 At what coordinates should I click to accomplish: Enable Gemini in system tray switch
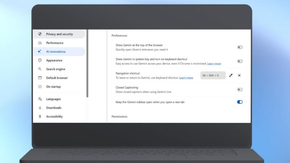click(240, 61)
